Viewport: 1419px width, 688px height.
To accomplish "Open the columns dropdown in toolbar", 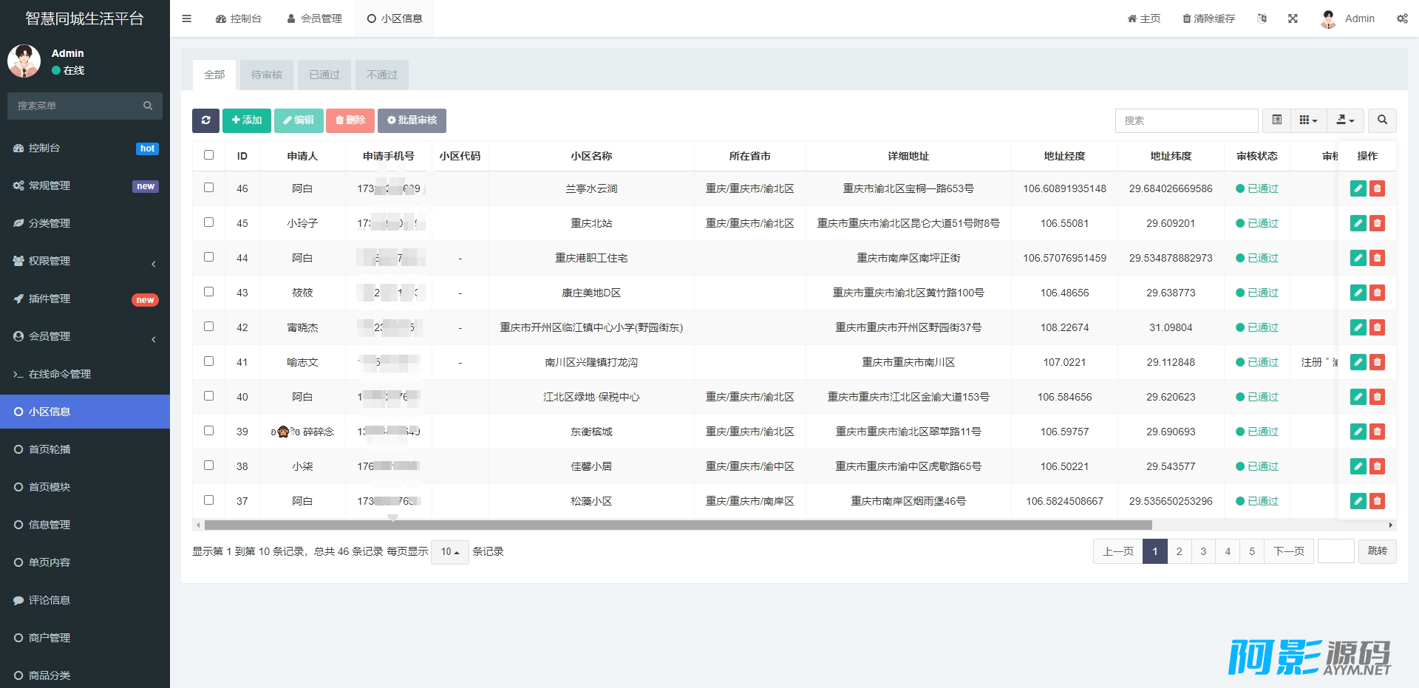I will click(1308, 120).
